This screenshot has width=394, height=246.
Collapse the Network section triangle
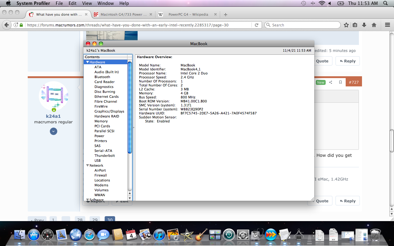[87, 165]
